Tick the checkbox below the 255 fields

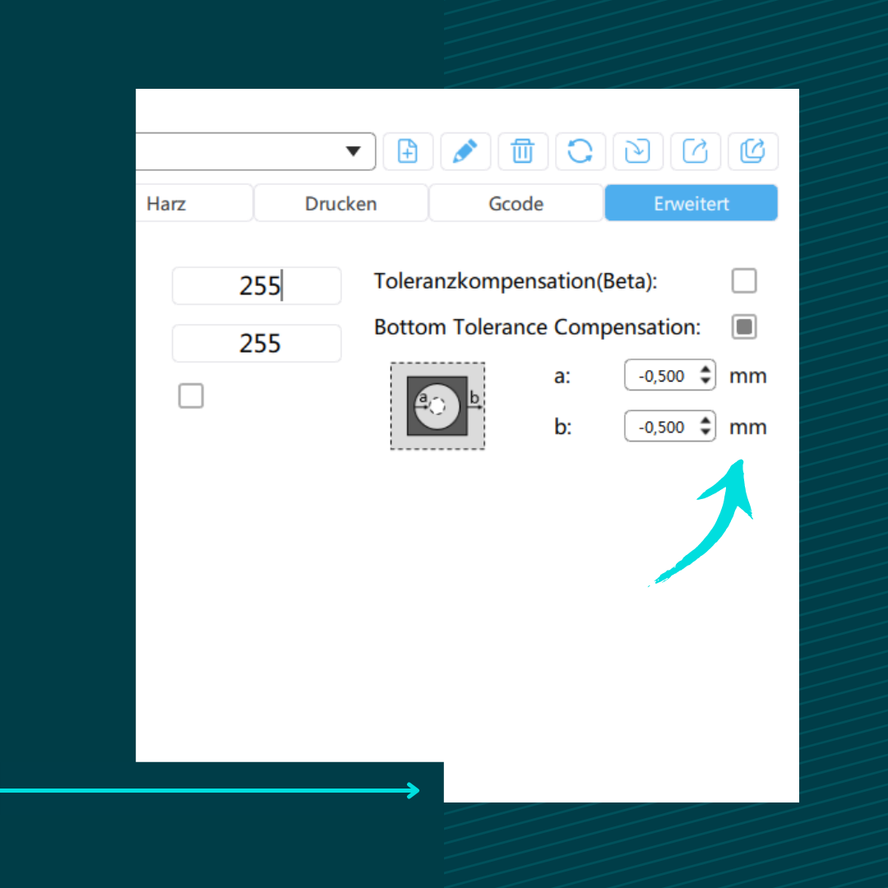point(191,396)
